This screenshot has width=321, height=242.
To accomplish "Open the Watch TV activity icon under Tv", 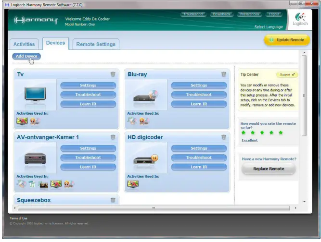I will point(22,121).
